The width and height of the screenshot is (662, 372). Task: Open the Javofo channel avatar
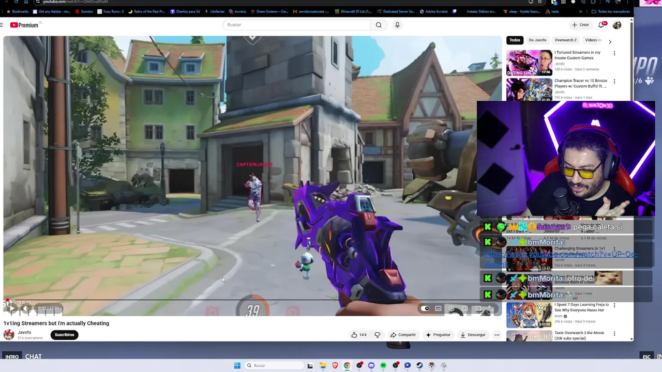[9, 335]
